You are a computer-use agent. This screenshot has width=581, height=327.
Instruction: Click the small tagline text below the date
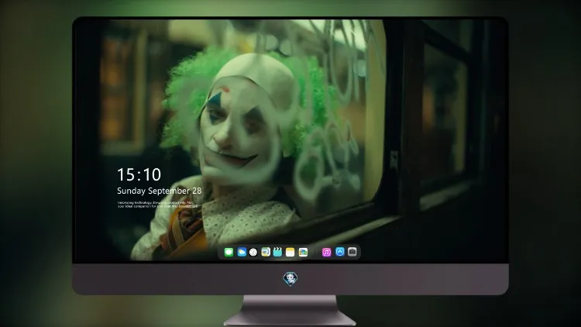coord(157,205)
